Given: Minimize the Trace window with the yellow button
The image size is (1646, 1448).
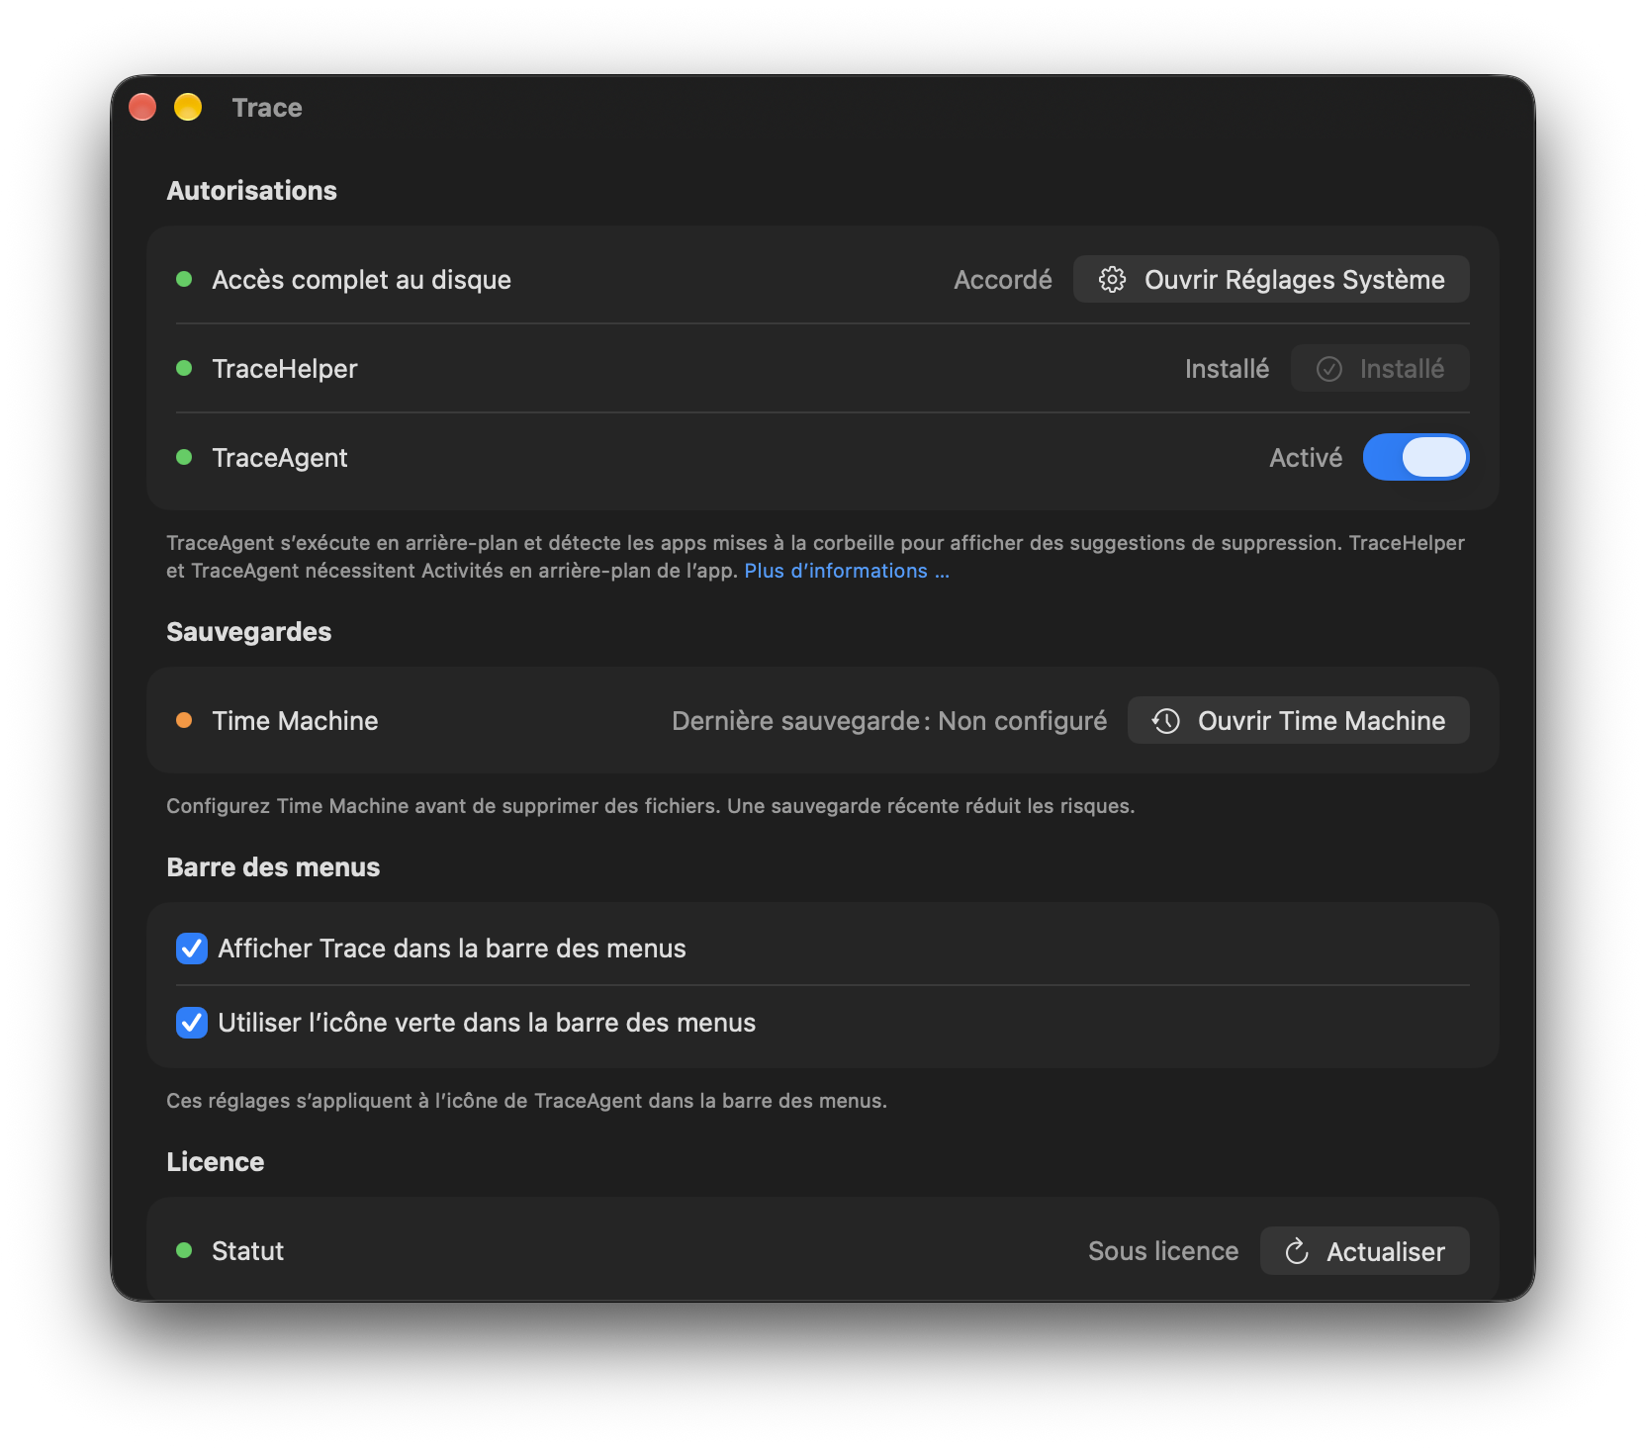Looking at the screenshot, I should coord(188,107).
